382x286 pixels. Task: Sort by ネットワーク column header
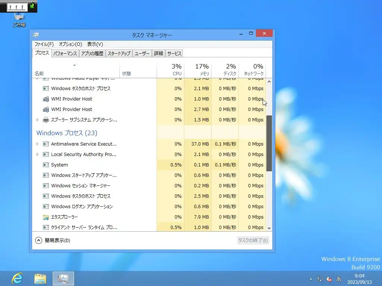(x=253, y=70)
